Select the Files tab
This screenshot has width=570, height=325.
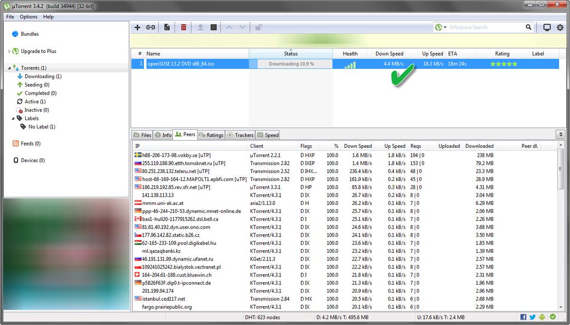tap(142, 134)
